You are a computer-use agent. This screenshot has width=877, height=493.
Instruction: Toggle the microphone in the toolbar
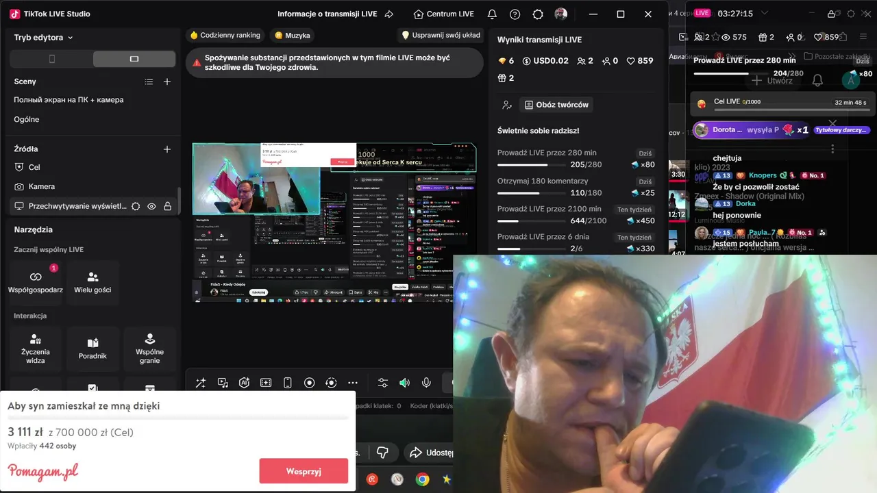pyautogui.click(x=426, y=383)
